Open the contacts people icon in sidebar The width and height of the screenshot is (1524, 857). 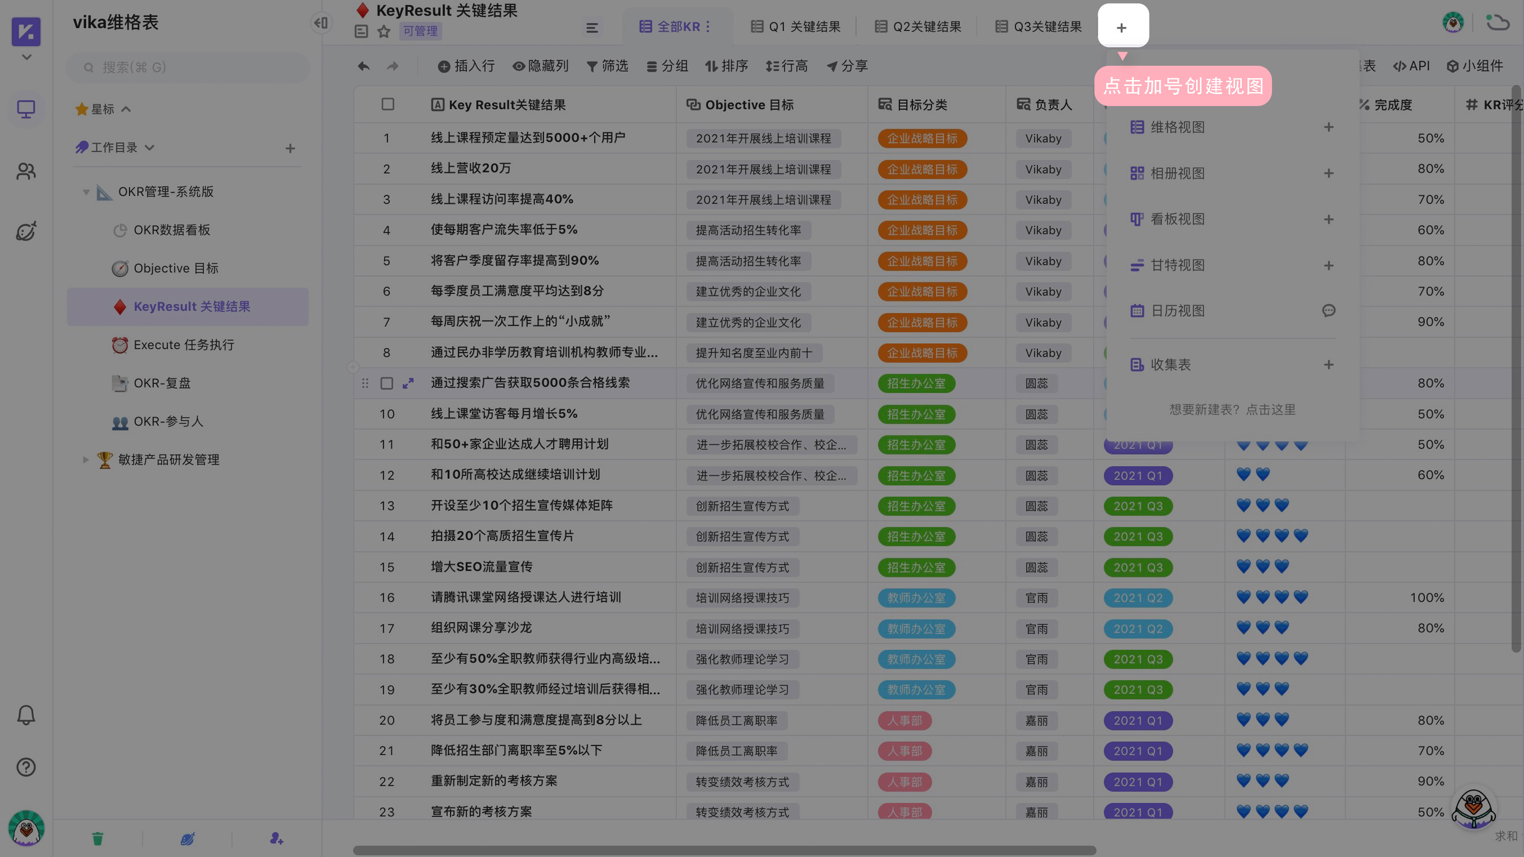tap(25, 171)
